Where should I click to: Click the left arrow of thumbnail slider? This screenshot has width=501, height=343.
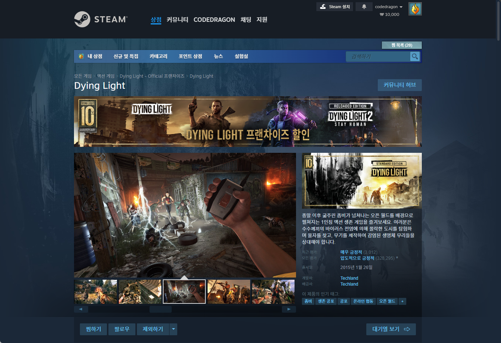81,309
